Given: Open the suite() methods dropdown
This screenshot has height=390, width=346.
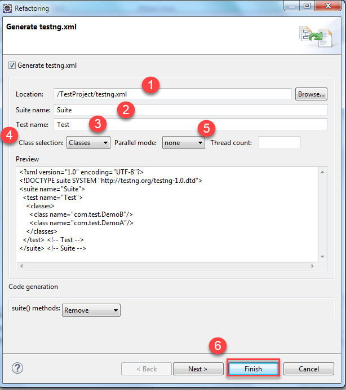Looking at the screenshot, I should (x=91, y=310).
